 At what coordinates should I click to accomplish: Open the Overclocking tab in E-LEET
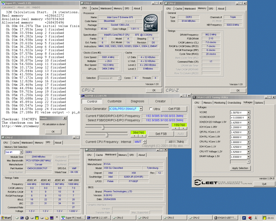(234, 103)
